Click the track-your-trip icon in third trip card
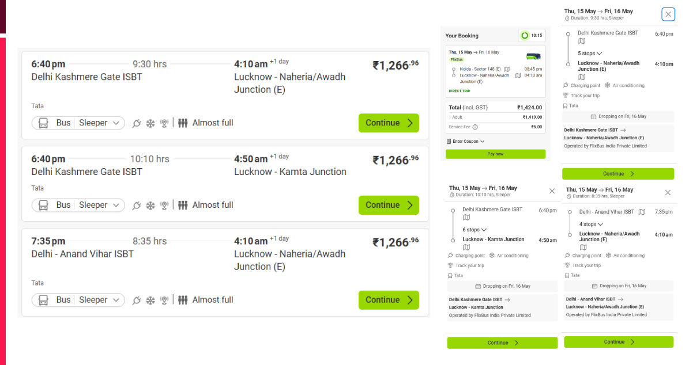Image resolution: width=693 pixels, height=365 pixels. pyautogui.click(x=164, y=300)
